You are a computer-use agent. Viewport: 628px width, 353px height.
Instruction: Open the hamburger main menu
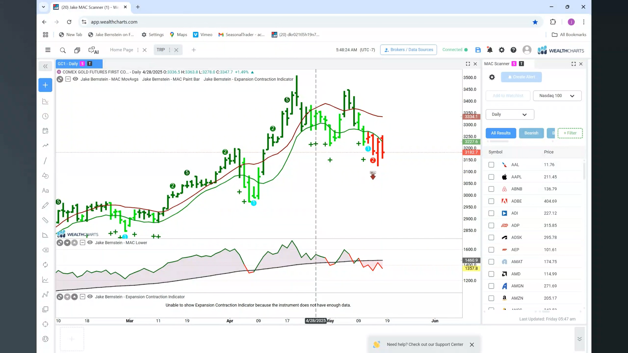[x=48, y=50]
